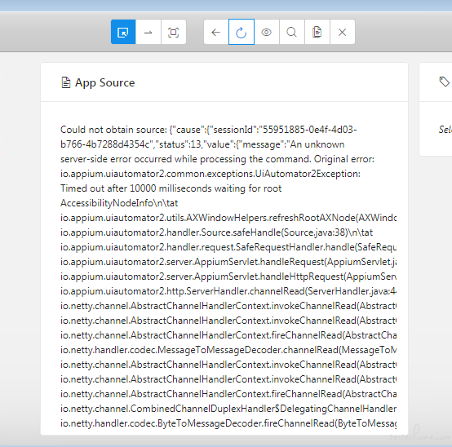
Task: Click the Source.safeHandle(Source.java:38) line
Action: coord(216,232)
